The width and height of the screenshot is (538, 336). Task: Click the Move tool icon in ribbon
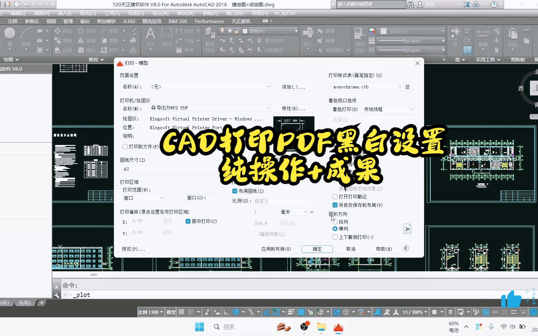pos(58,31)
